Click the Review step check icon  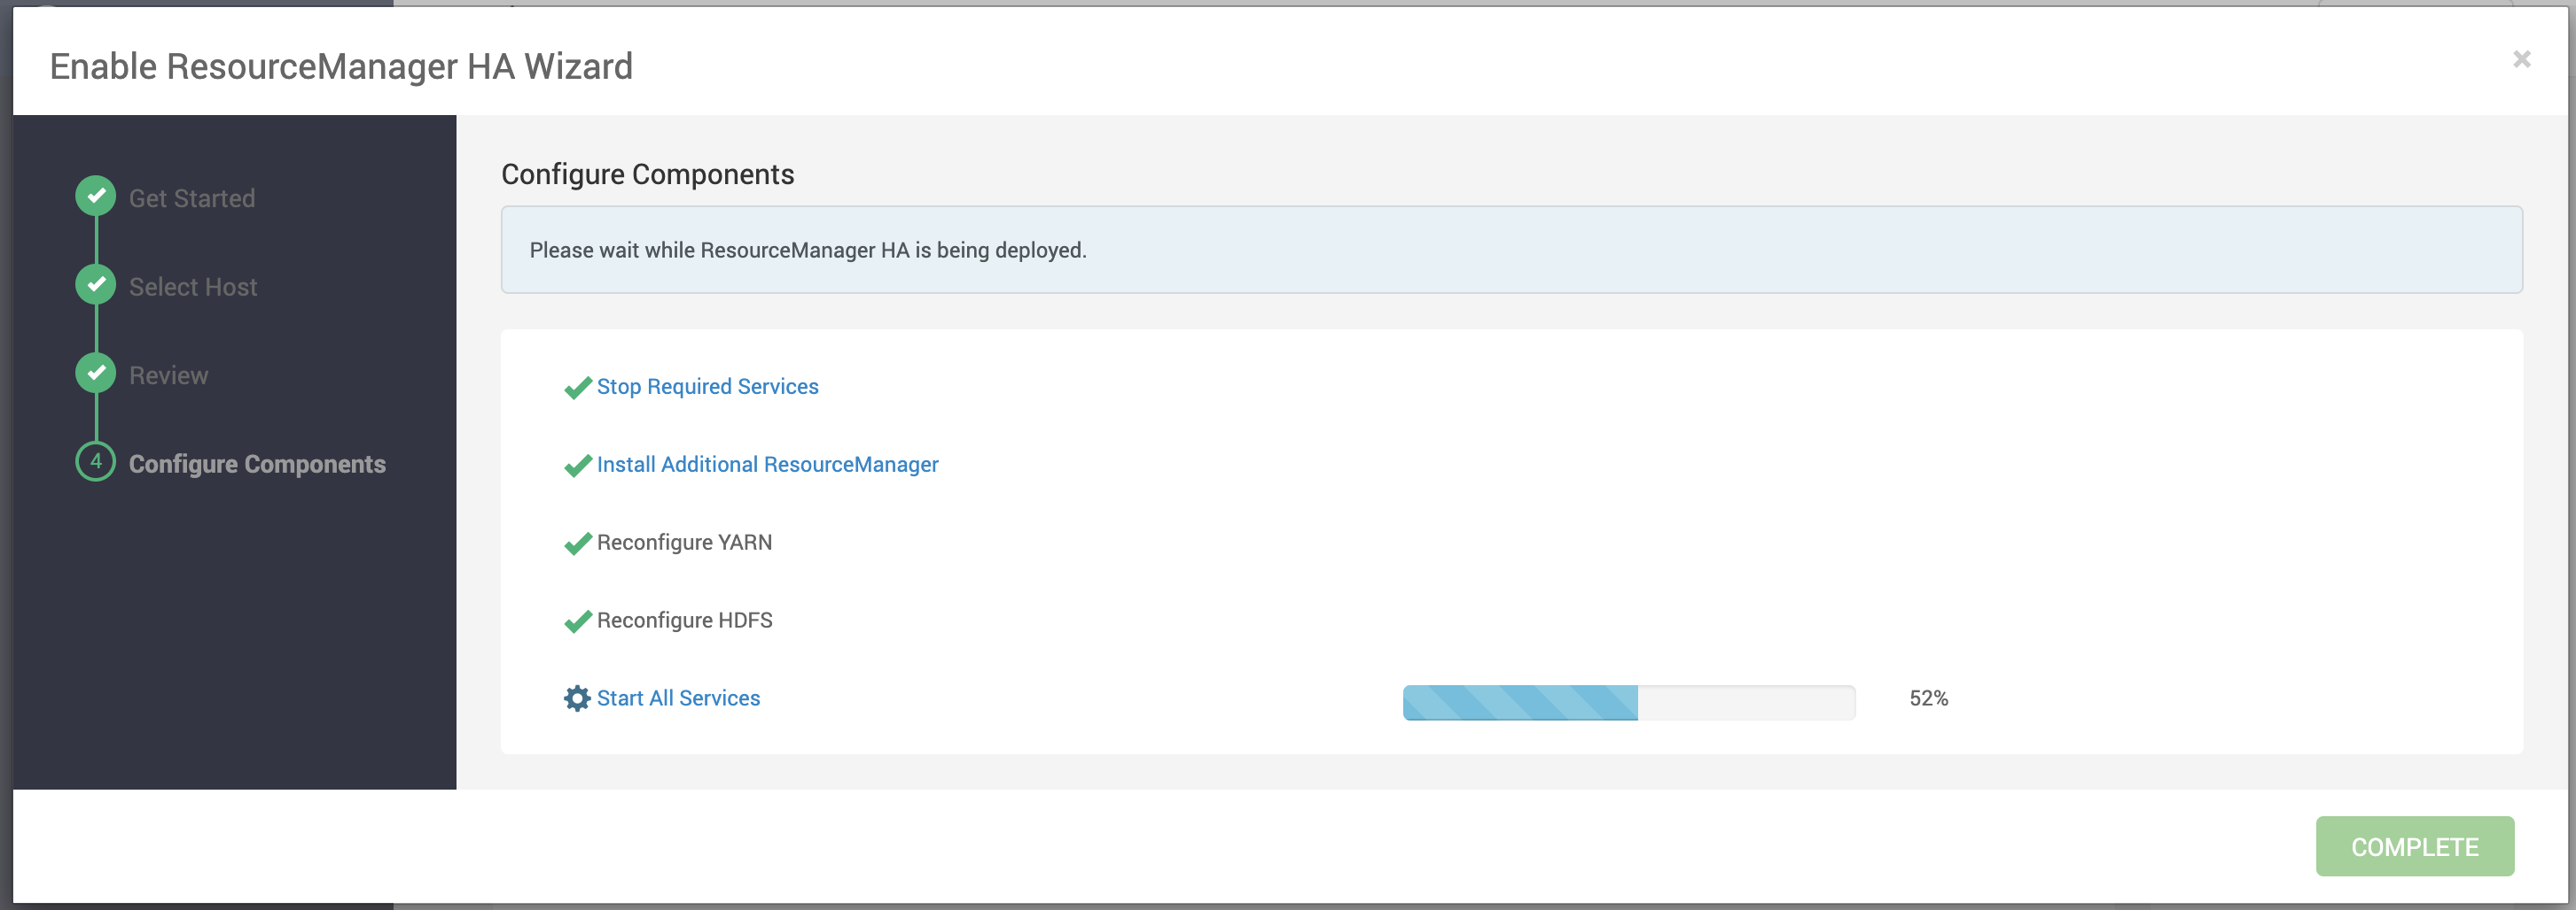click(96, 374)
